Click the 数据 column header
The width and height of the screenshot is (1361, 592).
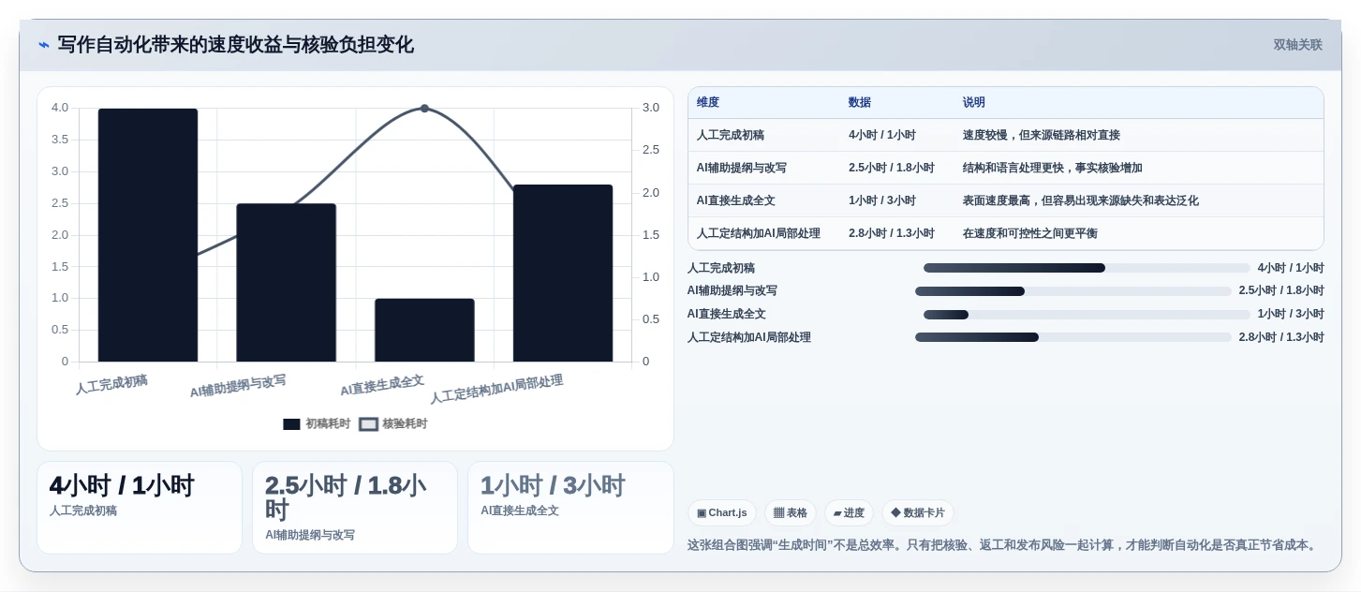860,102
